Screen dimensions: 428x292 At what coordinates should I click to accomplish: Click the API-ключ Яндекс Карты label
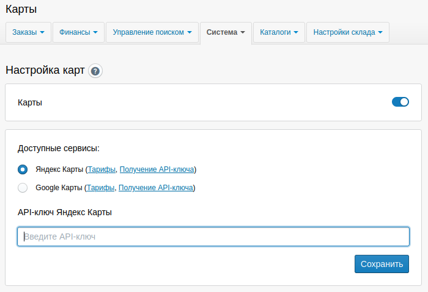65,212
